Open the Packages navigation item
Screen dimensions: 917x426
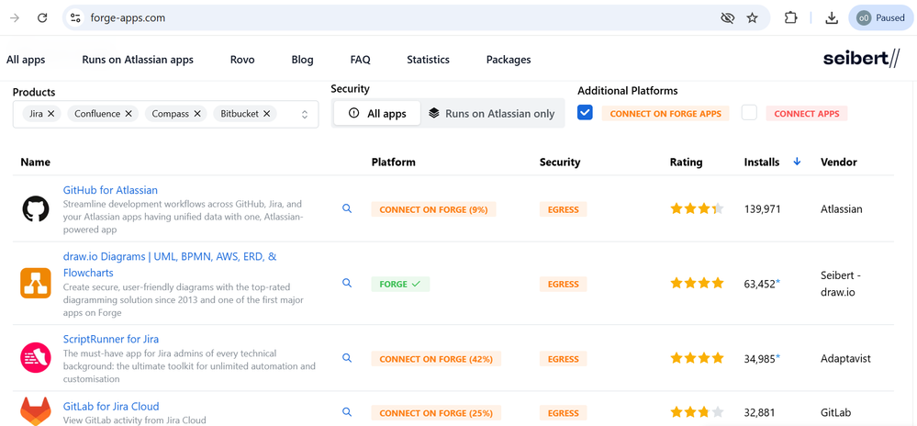[509, 60]
